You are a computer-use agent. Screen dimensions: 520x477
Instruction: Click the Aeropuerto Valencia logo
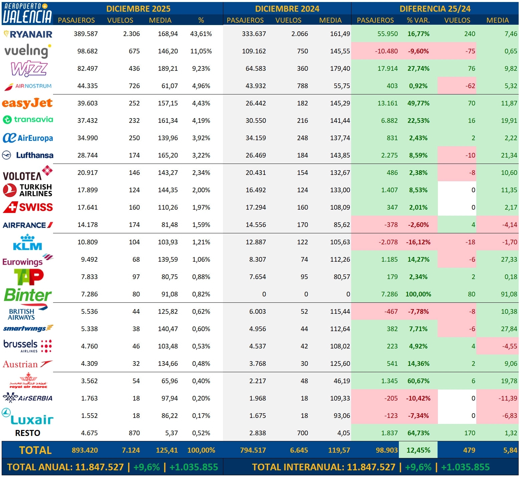[27, 13]
